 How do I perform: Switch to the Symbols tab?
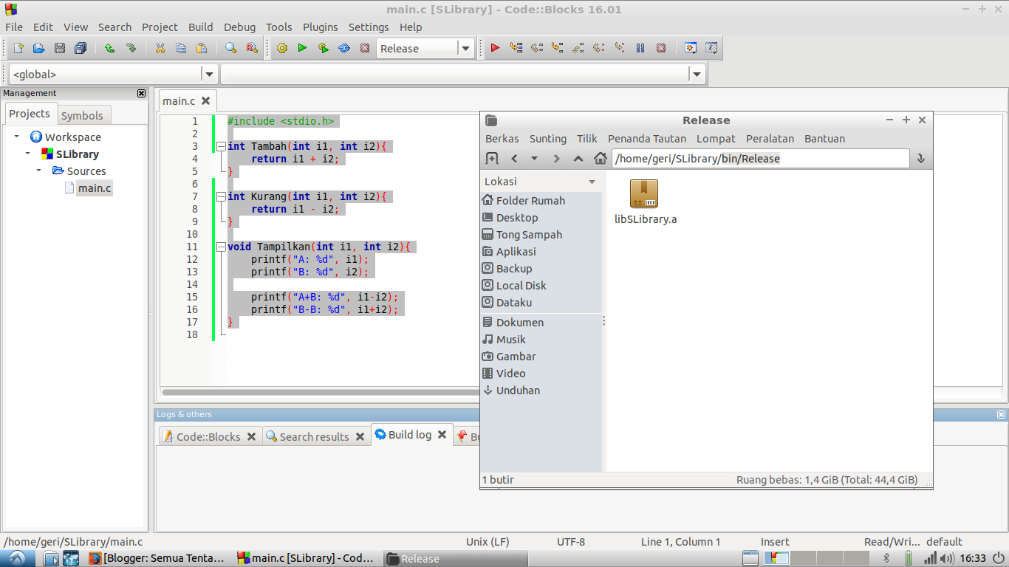pyautogui.click(x=82, y=115)
